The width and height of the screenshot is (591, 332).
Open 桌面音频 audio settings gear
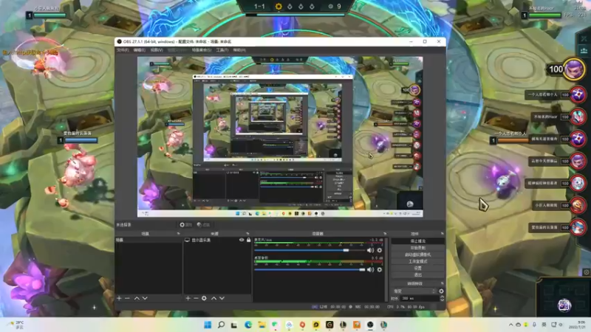coord(380,269)
